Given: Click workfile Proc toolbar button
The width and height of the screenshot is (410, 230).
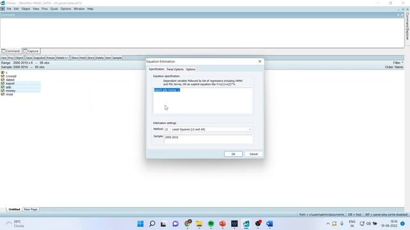Looking at the screenshot, I should tap(11, 58).
